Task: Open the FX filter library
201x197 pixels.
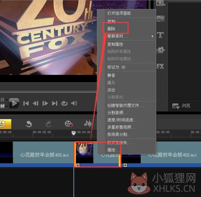Action: (160, 67)
